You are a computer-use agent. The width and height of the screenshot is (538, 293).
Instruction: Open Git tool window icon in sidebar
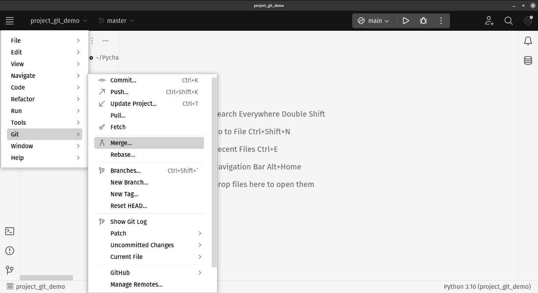click(10, 270)
